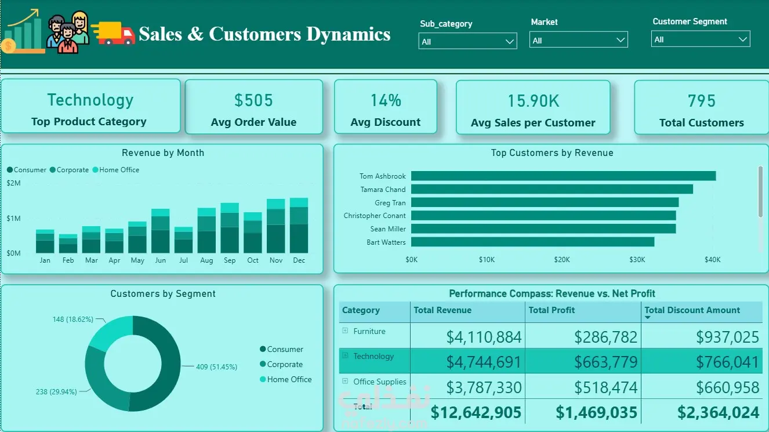Image resolution: width=769 pixels, height=432 pixels.
Task: Select Tom Ashbrook's revenue bar
Action: point(564,176)
